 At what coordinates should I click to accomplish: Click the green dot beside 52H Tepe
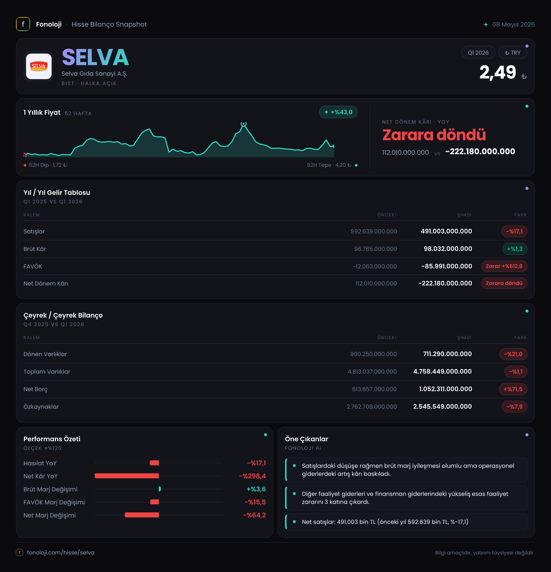point(356,165)
